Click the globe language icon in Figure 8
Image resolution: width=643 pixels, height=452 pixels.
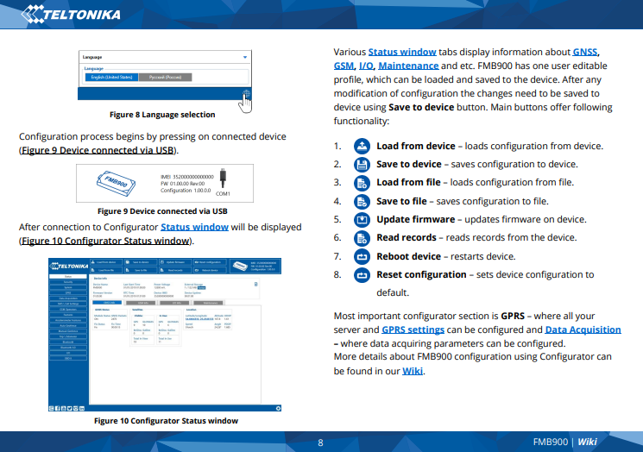click(x=246, y=93)
